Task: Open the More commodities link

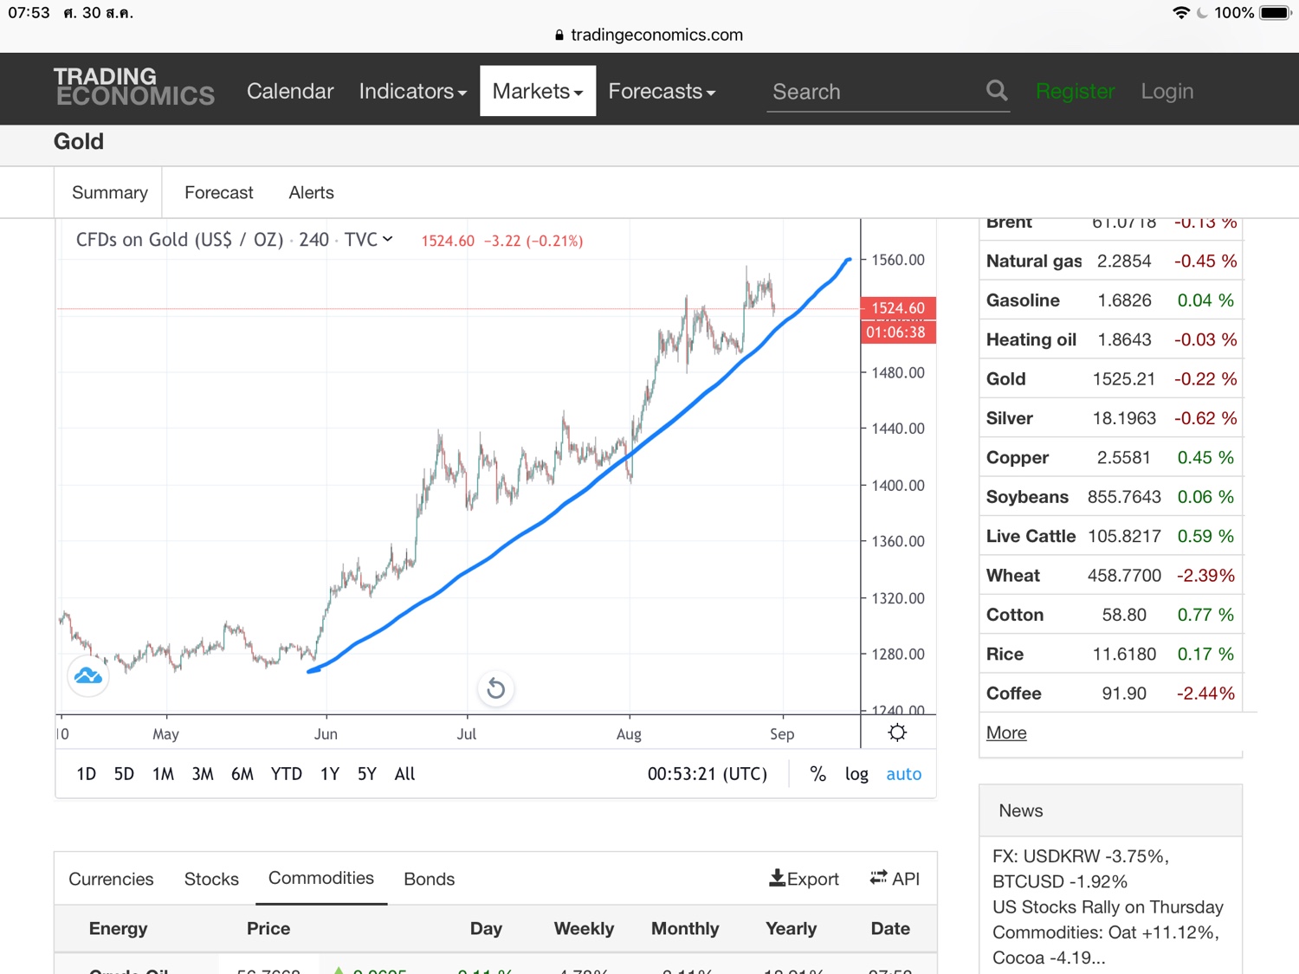Action: point(1006,732)
